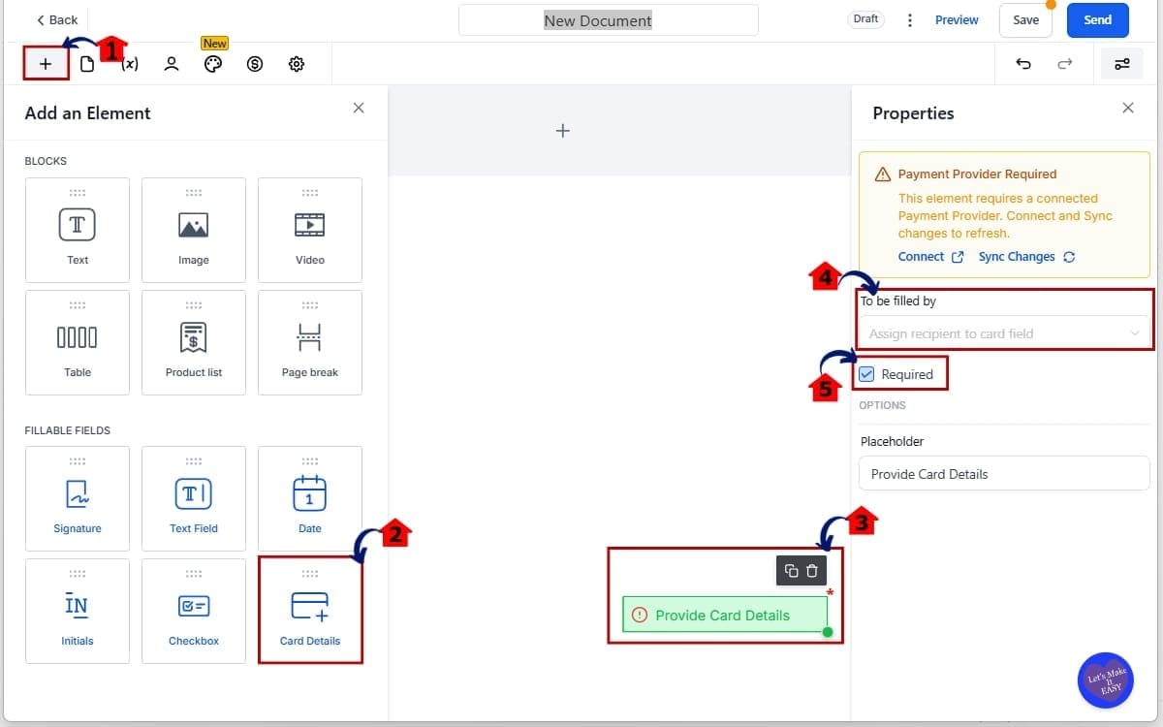Click the BLOCKS section label
Screen dimensions: 1163x727
click(x=46, y=161)
